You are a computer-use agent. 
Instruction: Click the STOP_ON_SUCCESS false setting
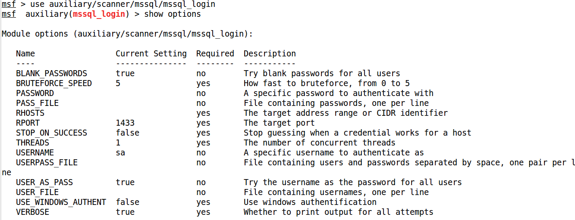[x=127, y=133]
